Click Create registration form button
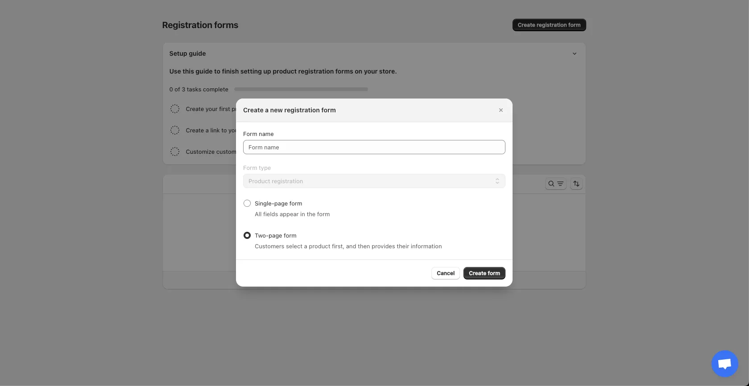Viewport: 749px width, 386px height. 549,25
